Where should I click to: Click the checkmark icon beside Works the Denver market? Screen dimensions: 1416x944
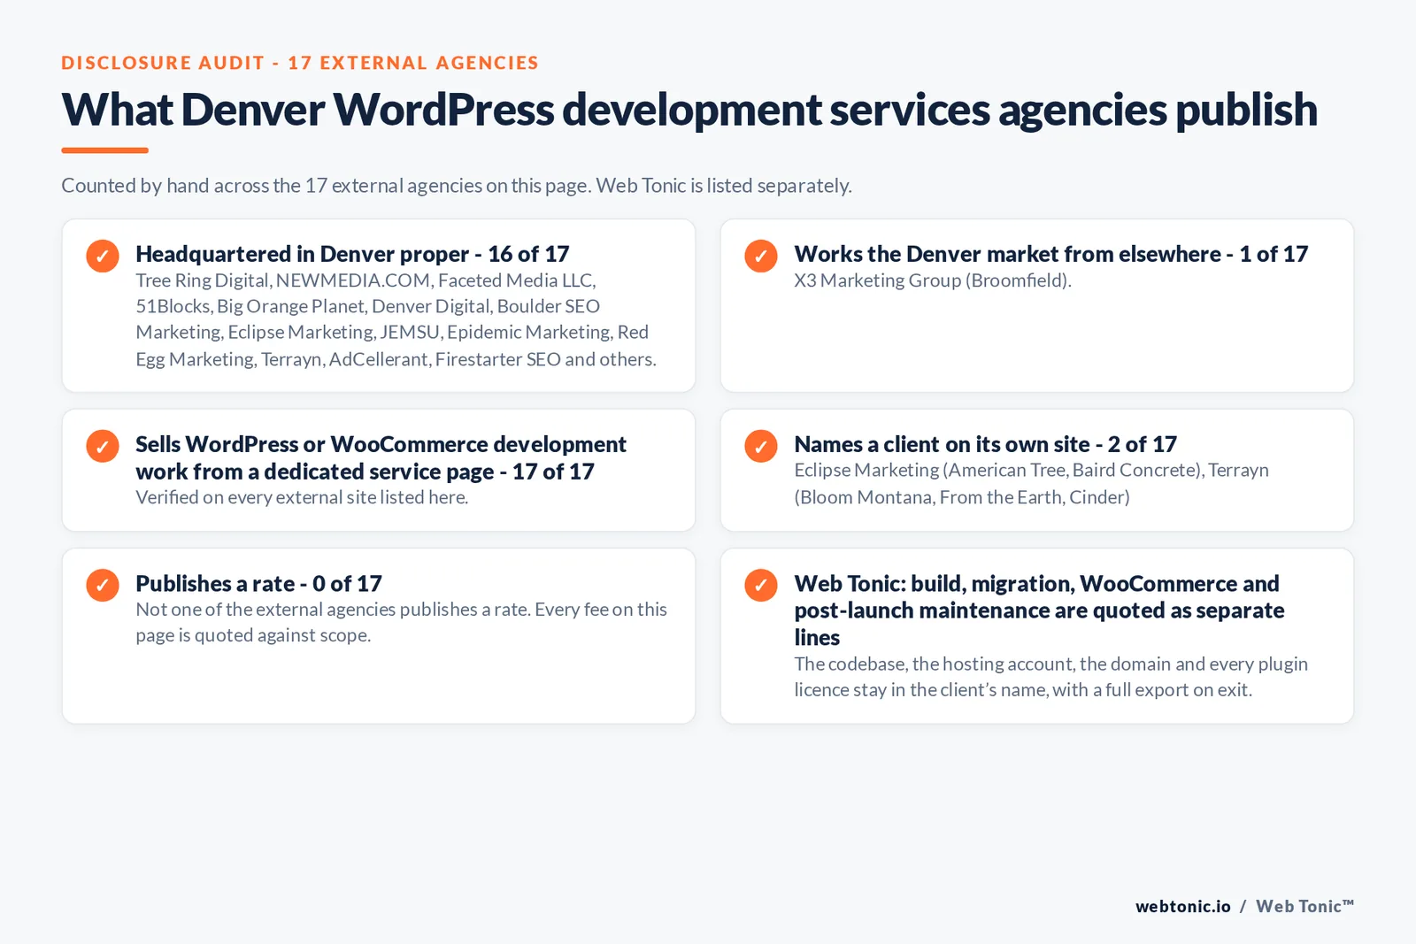tap(761, 256)
